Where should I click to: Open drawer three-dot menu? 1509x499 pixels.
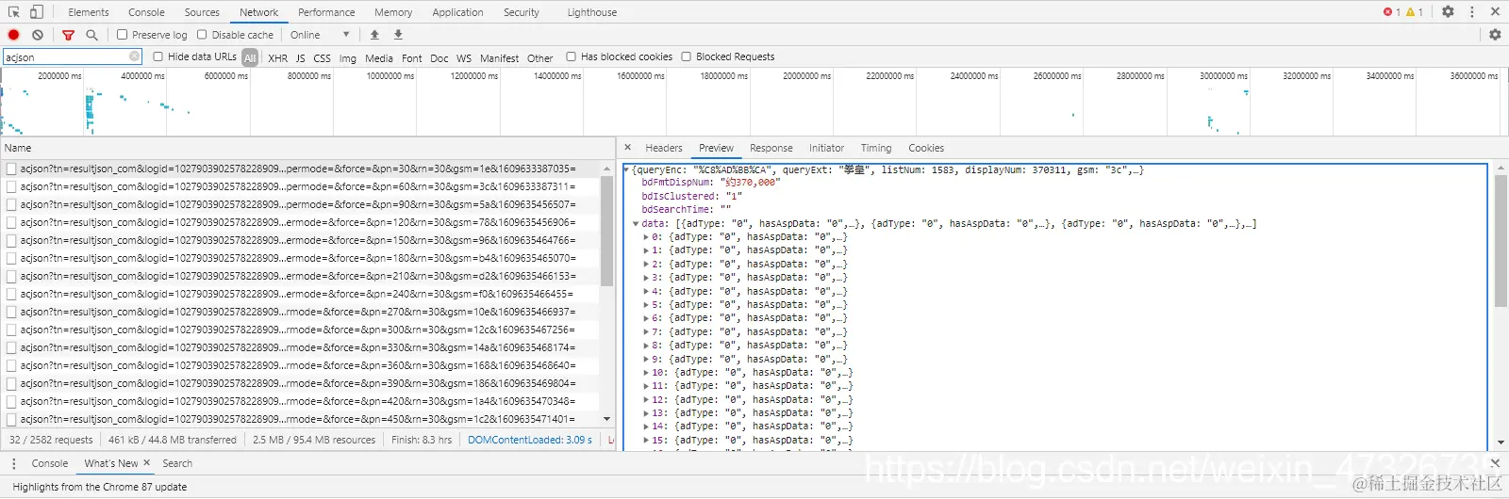[x=13, y=463]
